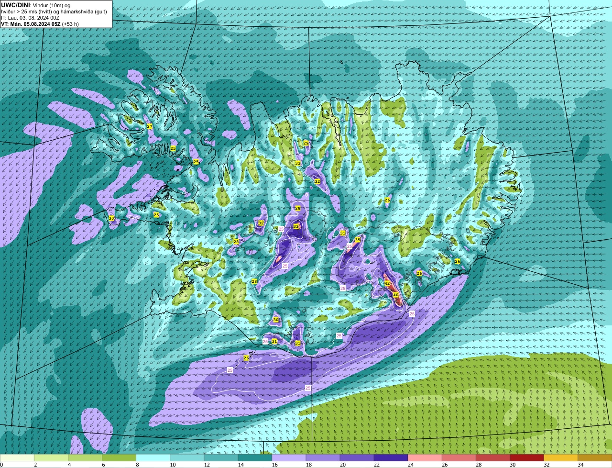Click the yellow gust label 27
The width and height of the screenshot is (612, 468).
click(150, 126)
